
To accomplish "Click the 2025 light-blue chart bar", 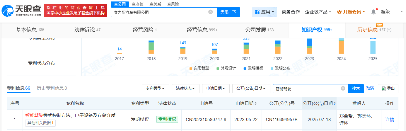I will coord(373,47).
